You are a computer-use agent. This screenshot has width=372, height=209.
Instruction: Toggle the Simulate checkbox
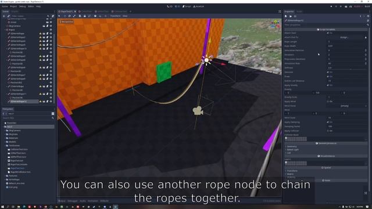coord(328,72)
